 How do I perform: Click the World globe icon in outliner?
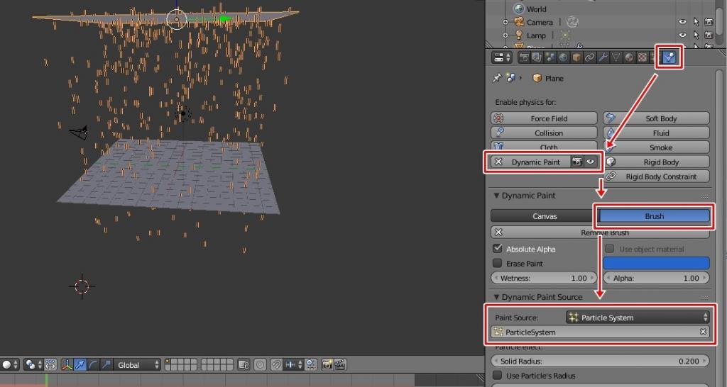pos(519,9)
